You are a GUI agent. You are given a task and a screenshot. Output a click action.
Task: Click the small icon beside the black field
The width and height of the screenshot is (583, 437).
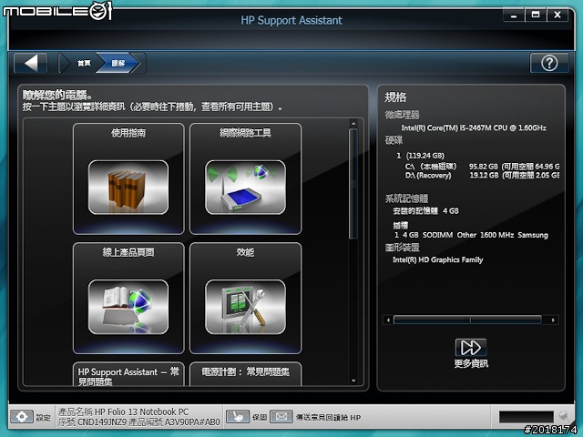click(564, 416)
